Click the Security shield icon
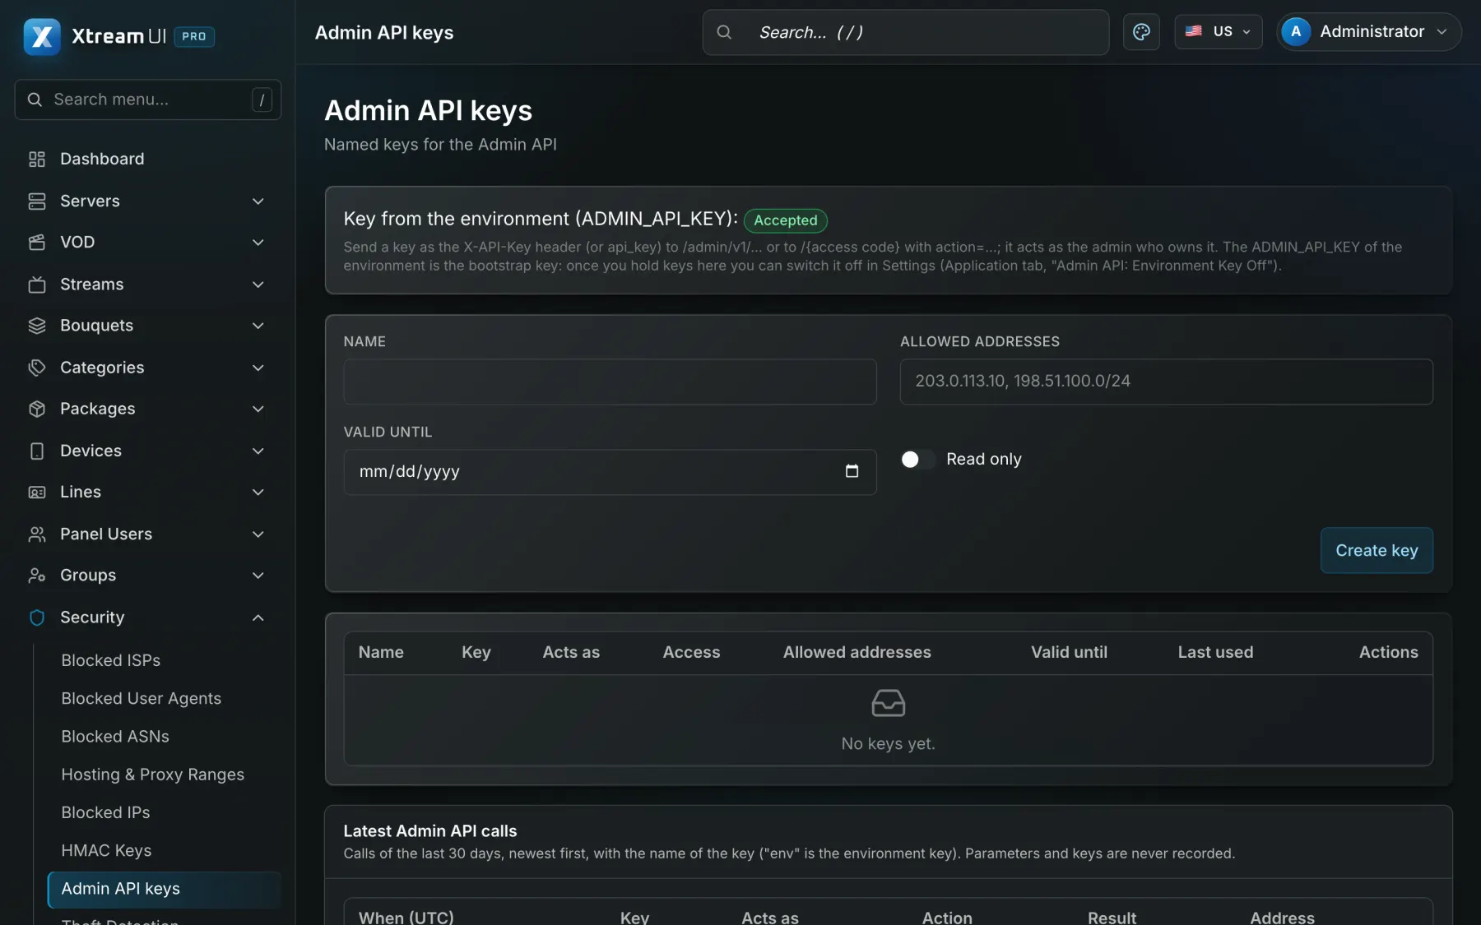The height and width of the screenshot is (925, 1481). (x=37, y=617)
